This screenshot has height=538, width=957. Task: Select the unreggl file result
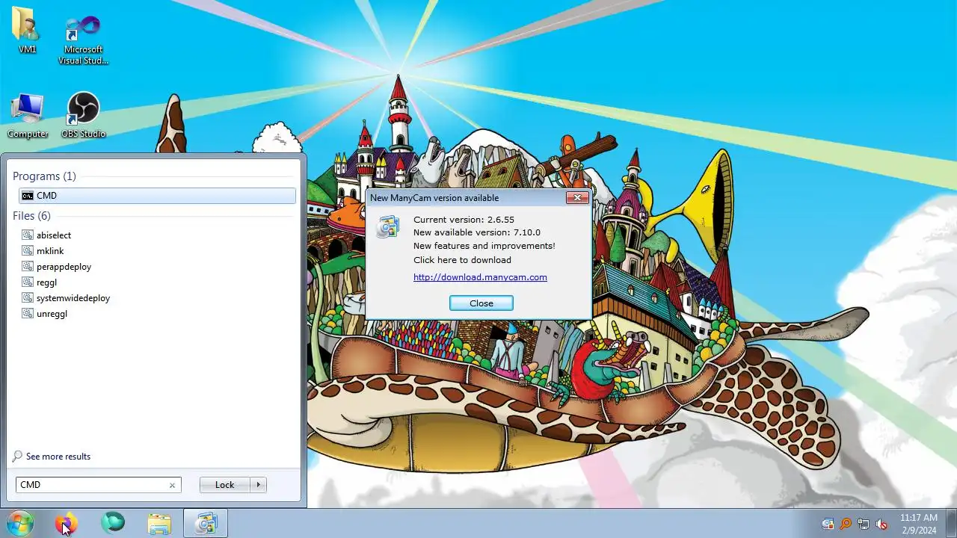(52, 314)
